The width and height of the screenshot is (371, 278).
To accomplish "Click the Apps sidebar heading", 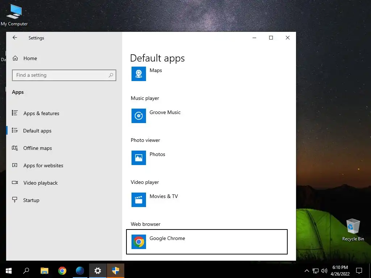I will pos(18,92).
